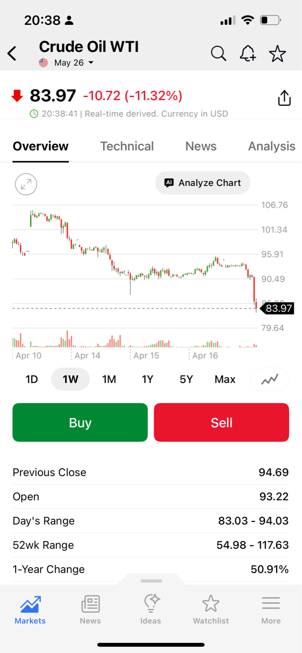Viewport: 302px width, 653px height.
Task: Tap the back arrow icon
Action: click(x=12, y=54)
